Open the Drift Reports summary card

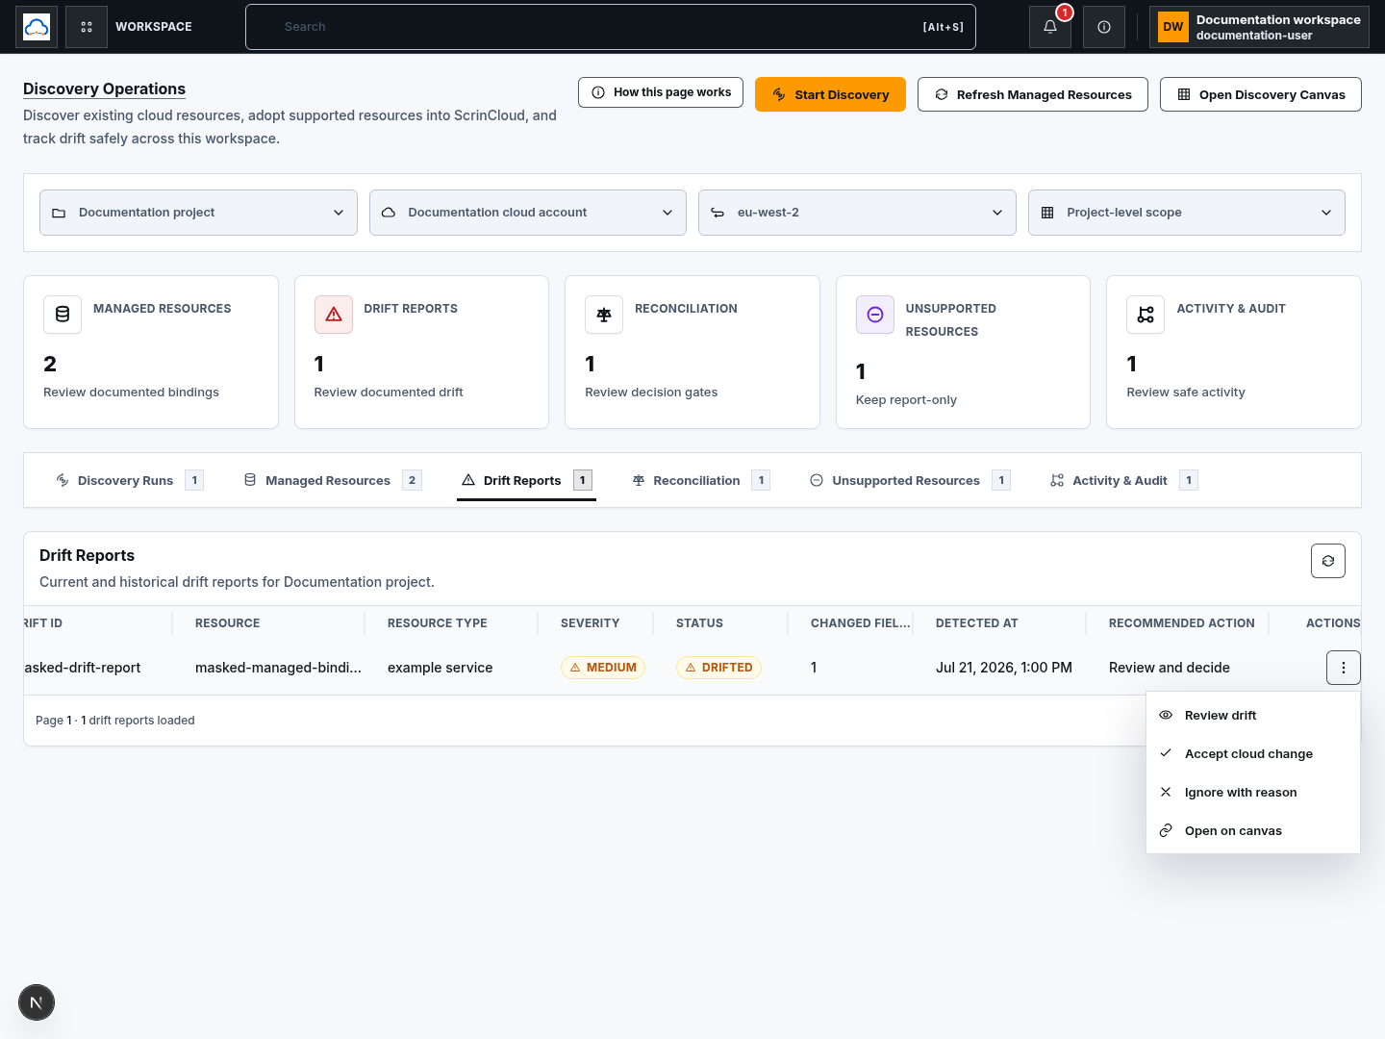[x=421, y=352]
